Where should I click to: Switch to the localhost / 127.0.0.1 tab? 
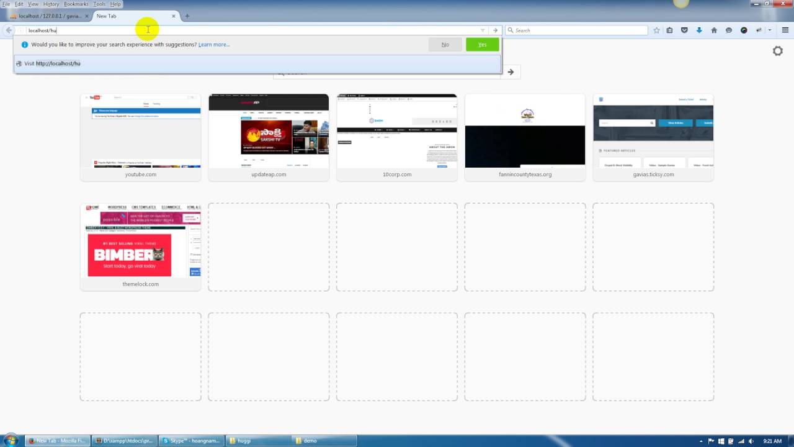tap(48, 16)
